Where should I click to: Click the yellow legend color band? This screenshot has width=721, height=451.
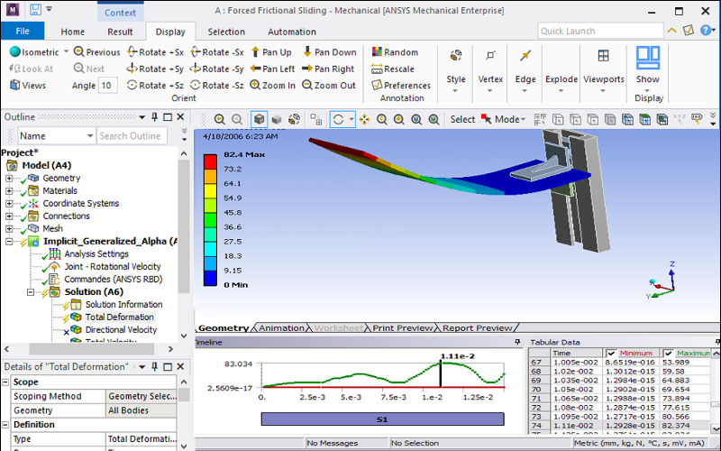(x=210, y=191)
